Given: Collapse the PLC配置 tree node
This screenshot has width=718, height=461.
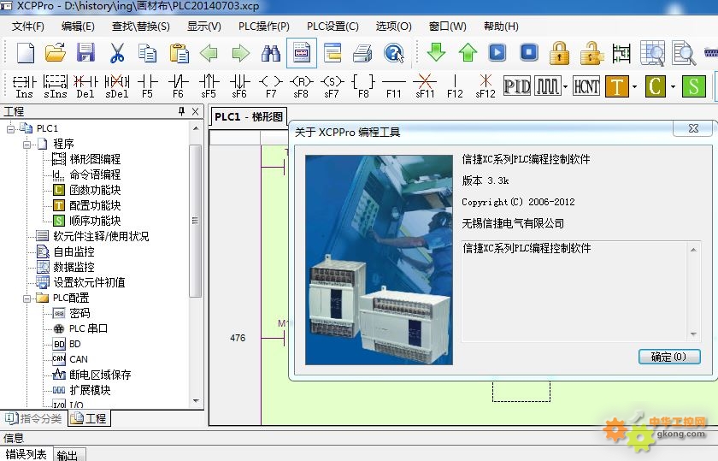Looking at the screenshot, I should pos(27,298).
